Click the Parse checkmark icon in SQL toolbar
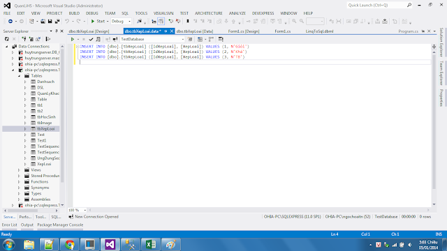Screen dimensions: 447x251 pyautogui.click(x=91, y=39)
